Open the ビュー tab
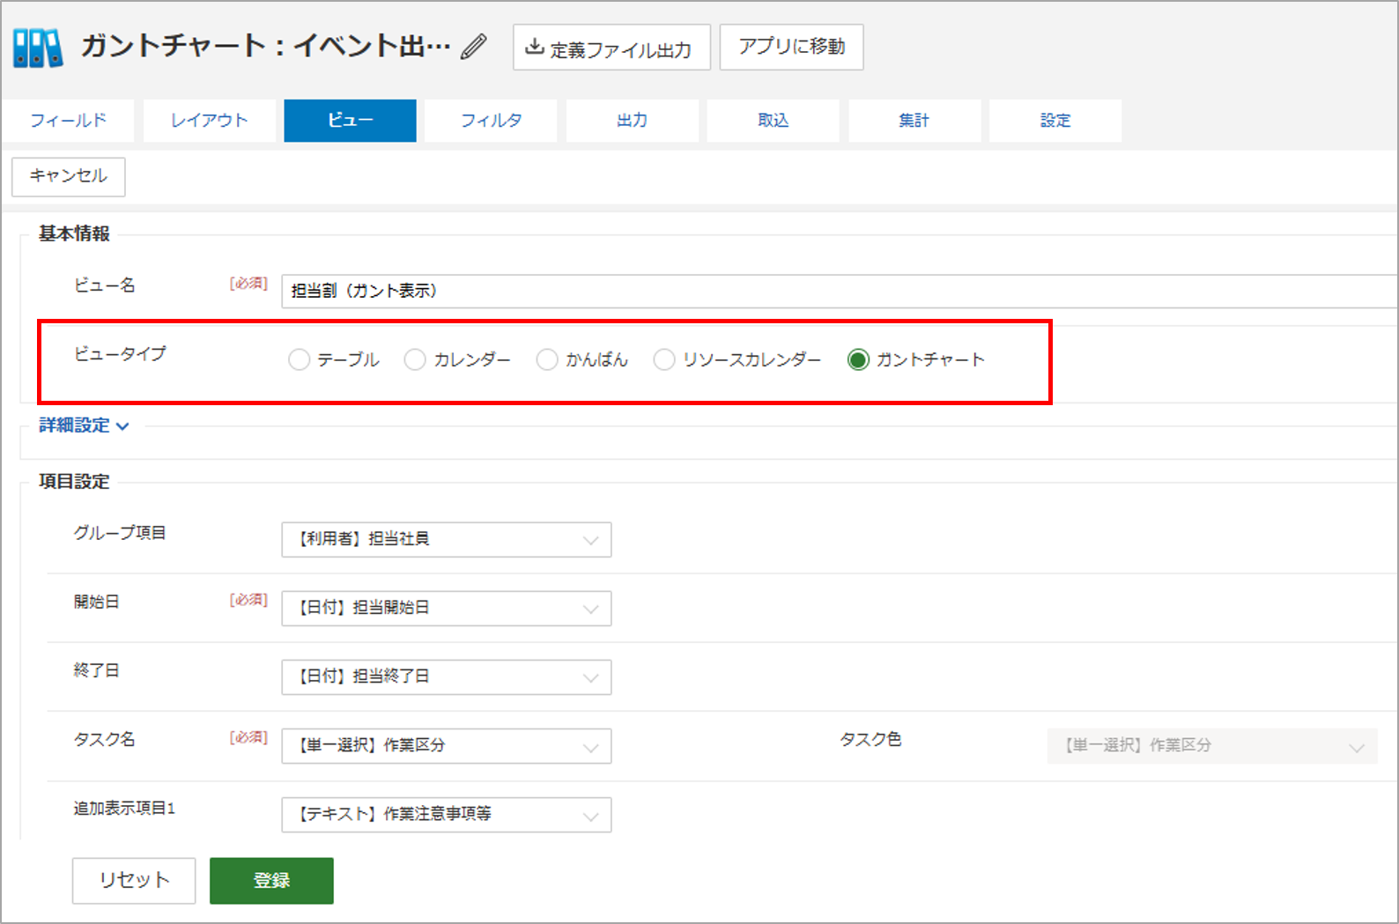 pos(351,121)
